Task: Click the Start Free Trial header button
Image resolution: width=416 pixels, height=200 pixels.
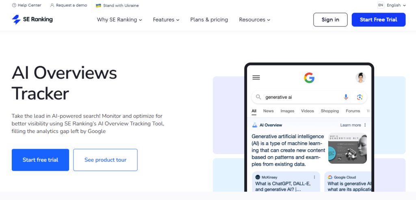Action: coord(379,20)
